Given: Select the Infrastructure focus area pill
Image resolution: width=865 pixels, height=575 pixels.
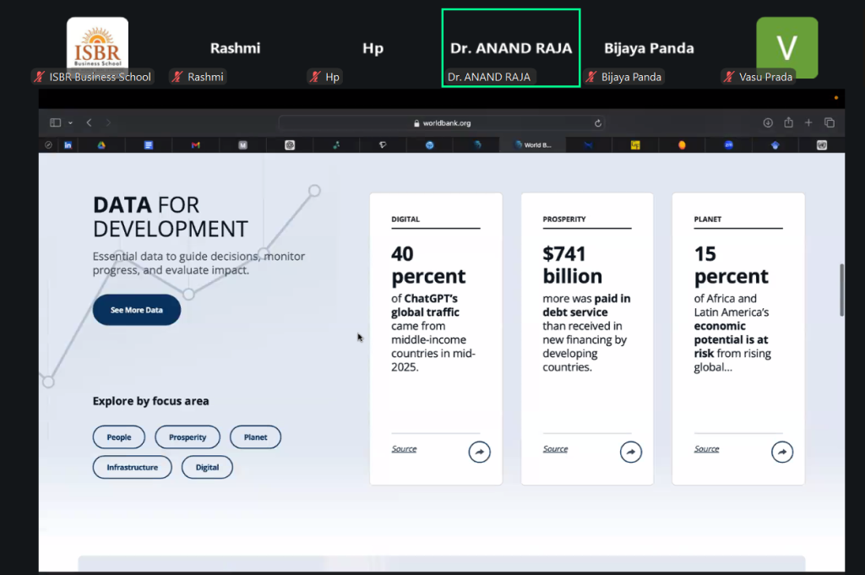Looking at the screenshot, I should [x=132, y=467].
